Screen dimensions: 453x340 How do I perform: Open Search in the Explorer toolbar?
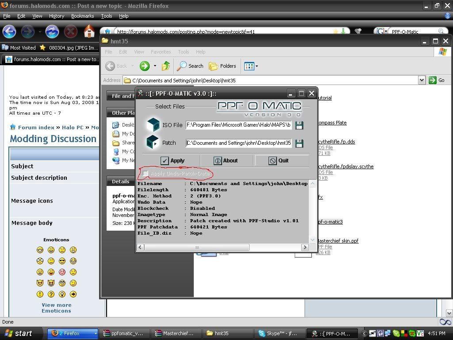coord(190,66)
